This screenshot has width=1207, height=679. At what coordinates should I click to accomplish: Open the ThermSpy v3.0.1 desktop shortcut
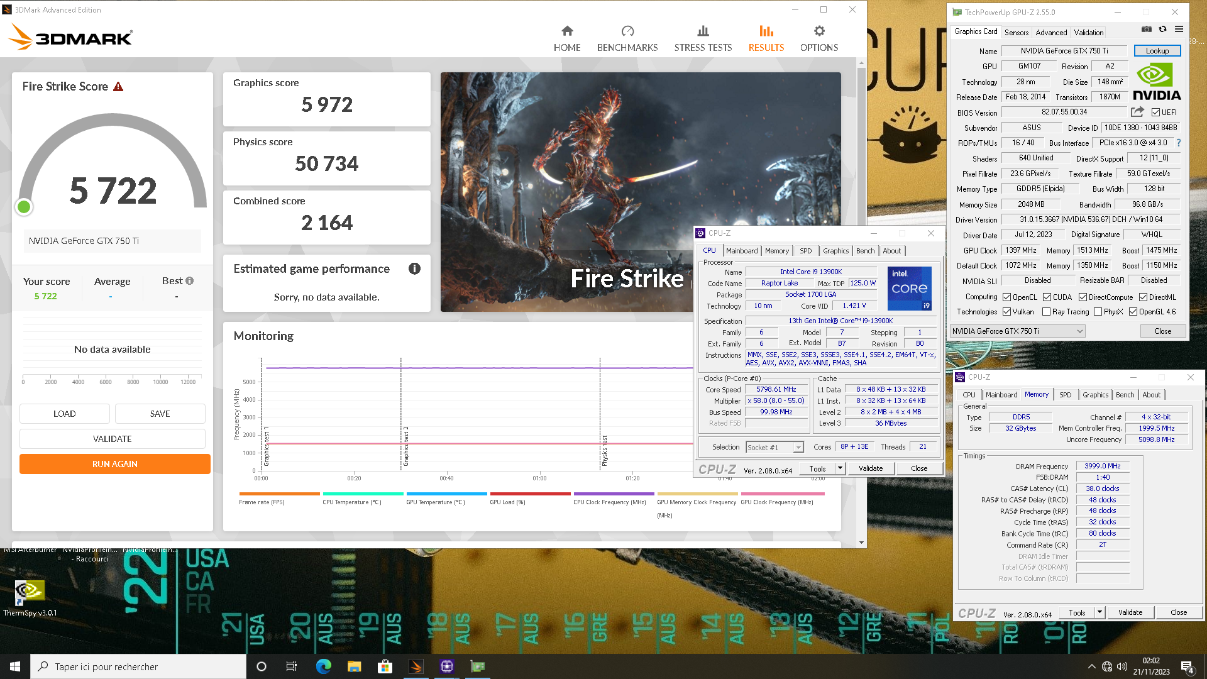[30, 598]
